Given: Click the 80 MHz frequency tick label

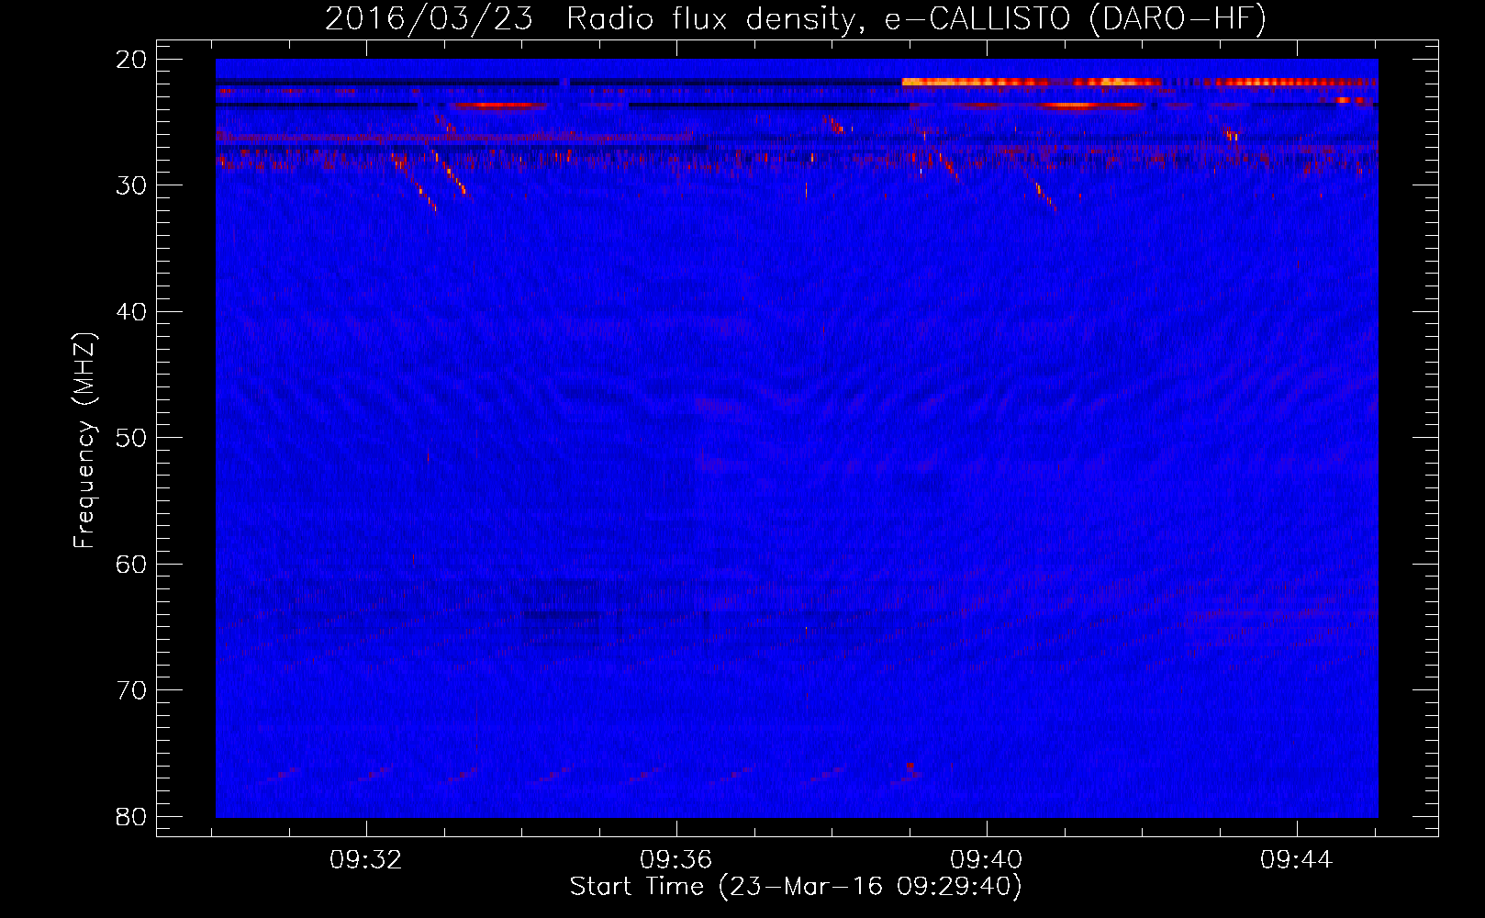Looking at the screenshot, I should click(131, 816).
